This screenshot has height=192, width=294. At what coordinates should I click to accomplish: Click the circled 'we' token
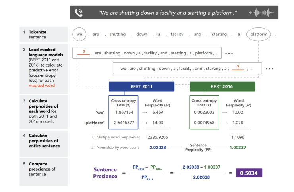[x=79, y=34]
